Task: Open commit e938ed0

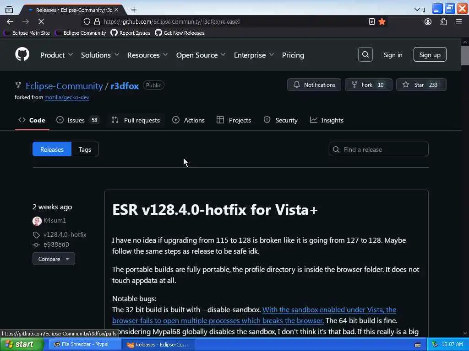Action: (x=56, y=245)
